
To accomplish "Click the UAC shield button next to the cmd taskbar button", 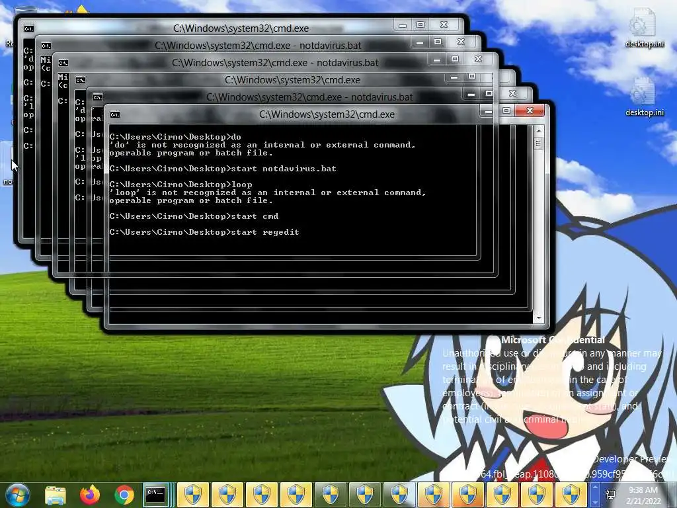I will (x=193, y=495).
